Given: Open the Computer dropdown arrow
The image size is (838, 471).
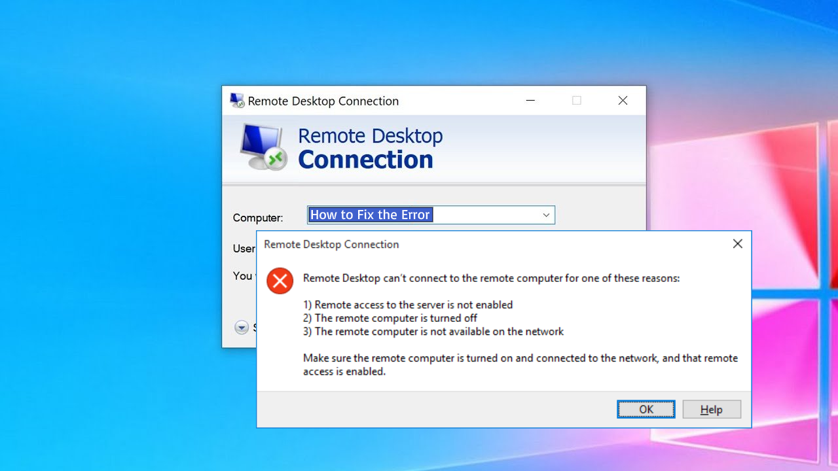Looking at the screenshot, I should 546,215.
